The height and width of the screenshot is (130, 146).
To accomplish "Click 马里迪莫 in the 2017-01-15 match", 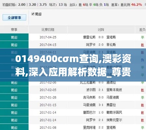I will [89, 105].
